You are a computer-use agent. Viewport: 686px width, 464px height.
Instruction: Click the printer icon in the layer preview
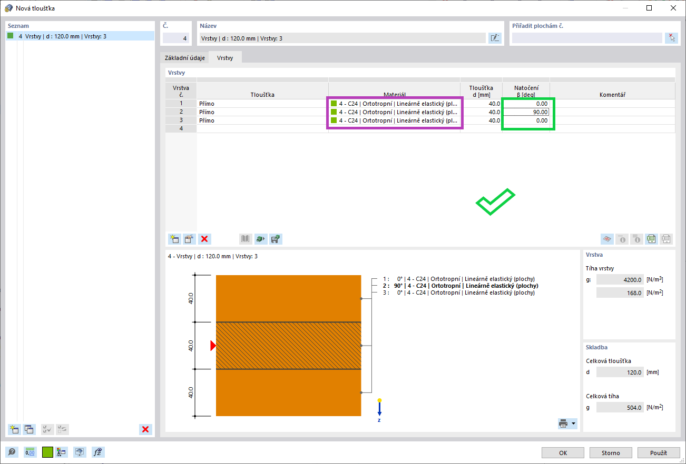(563, 423)
